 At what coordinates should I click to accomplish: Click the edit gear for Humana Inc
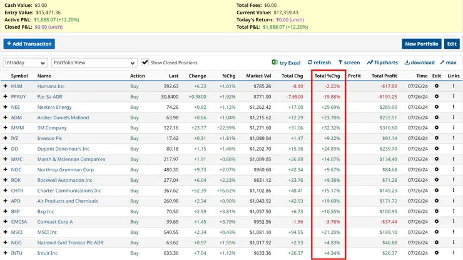pyautogui.click(x=437, y=86)
